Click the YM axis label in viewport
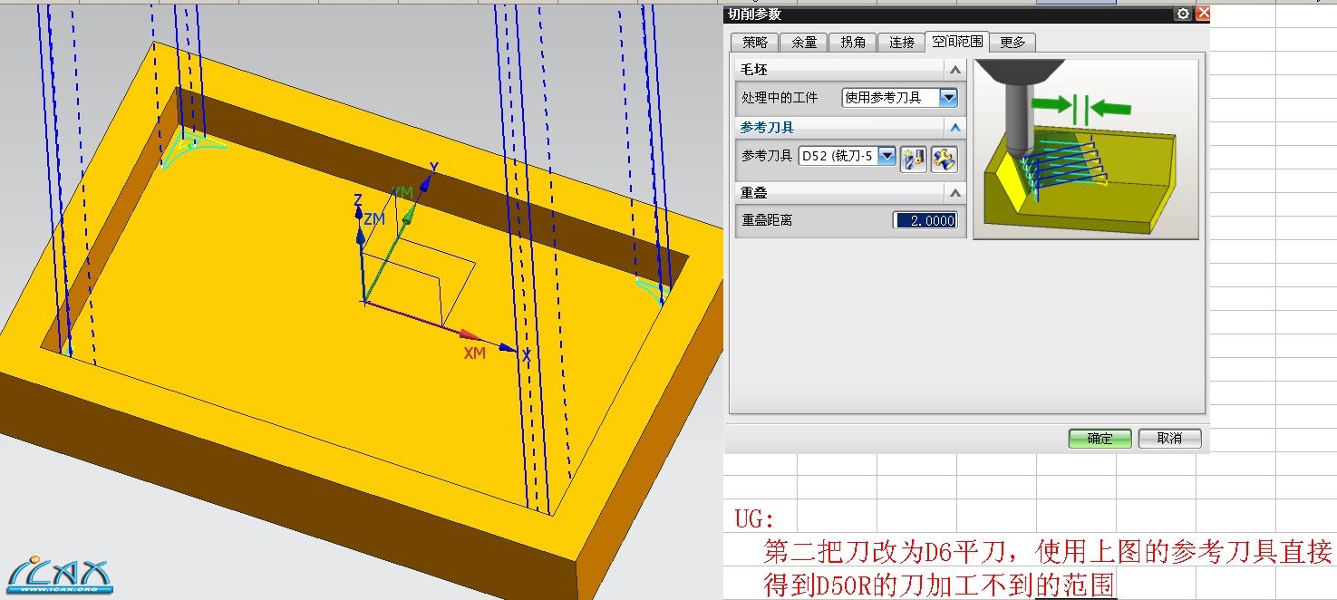Image resolution: width=1337 pixels, height=600 pixels. click(x=402, y=192)
